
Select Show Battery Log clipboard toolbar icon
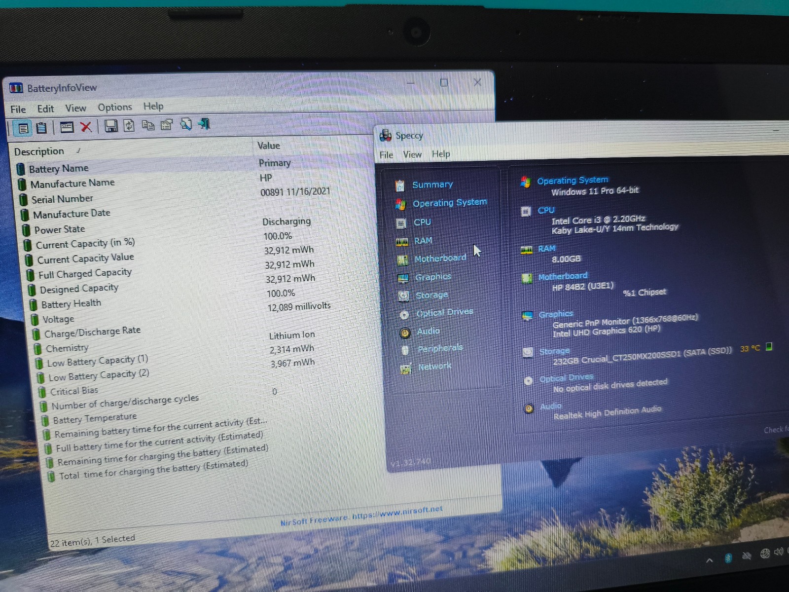point(42,128)
